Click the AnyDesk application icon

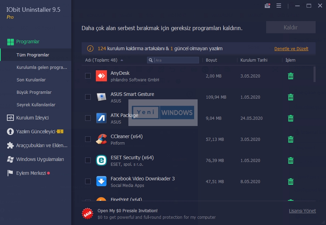[101, 76]
